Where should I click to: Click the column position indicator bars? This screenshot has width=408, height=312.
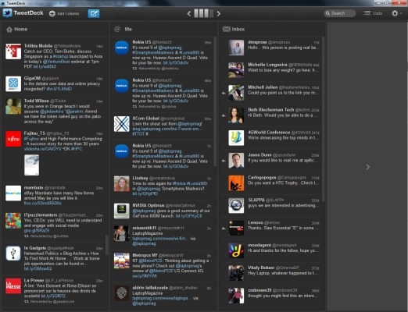pyautogui.click(x=203, y=13)
